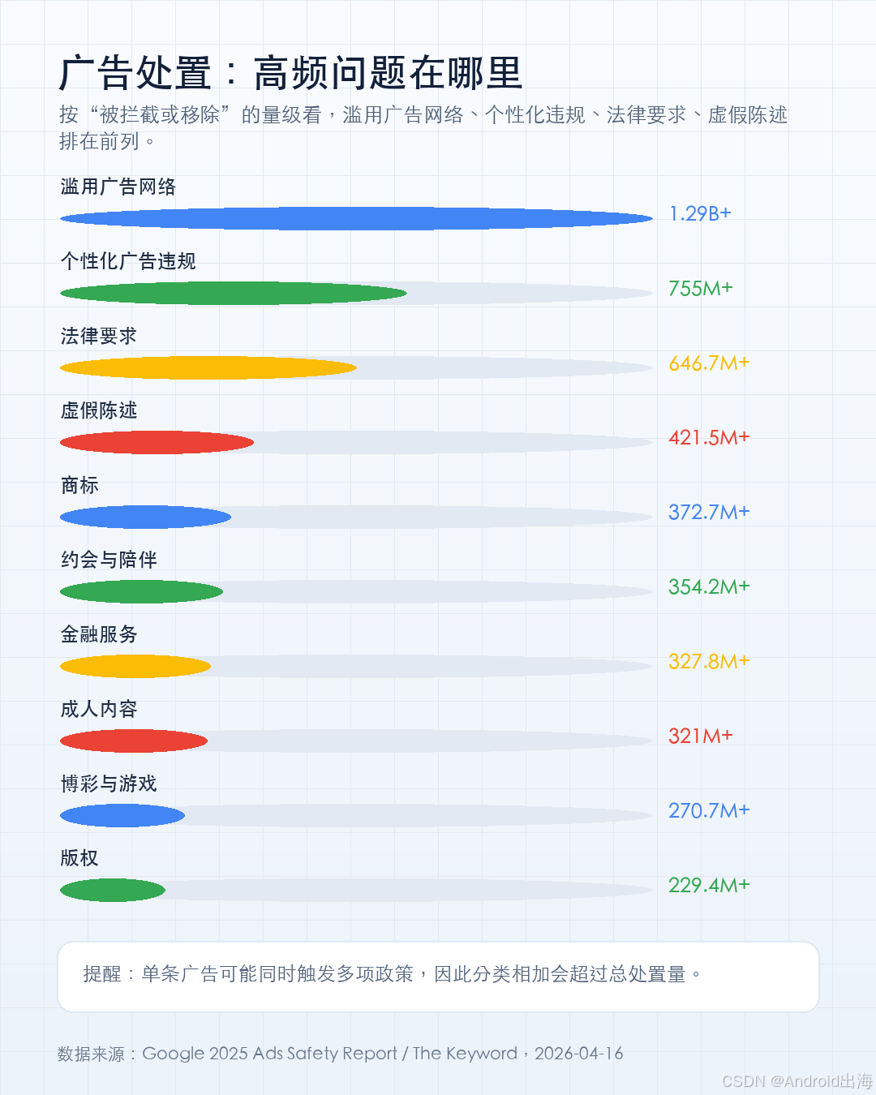Click the red 虚假陈述 bar
876x1095 pixels.
pyautogui.click(x=157, y=442)
